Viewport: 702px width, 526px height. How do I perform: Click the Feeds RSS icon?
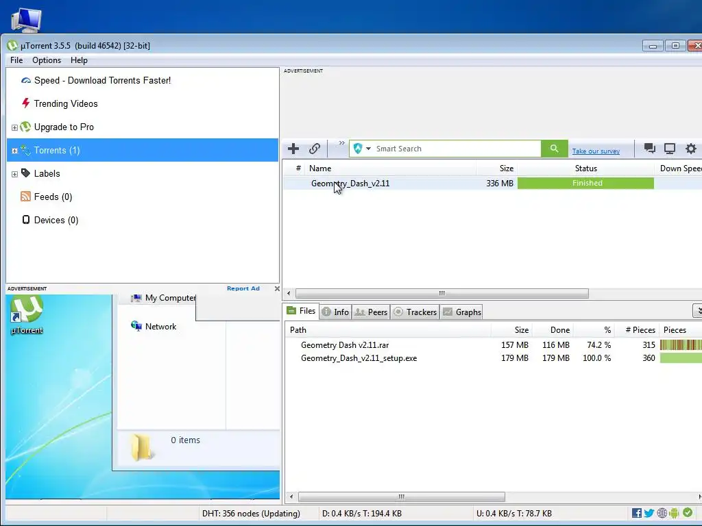click(x=25, y=197)
